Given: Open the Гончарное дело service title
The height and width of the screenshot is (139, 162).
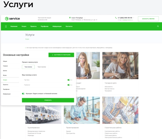Looking at the screenshot, I should pos(111,83).
